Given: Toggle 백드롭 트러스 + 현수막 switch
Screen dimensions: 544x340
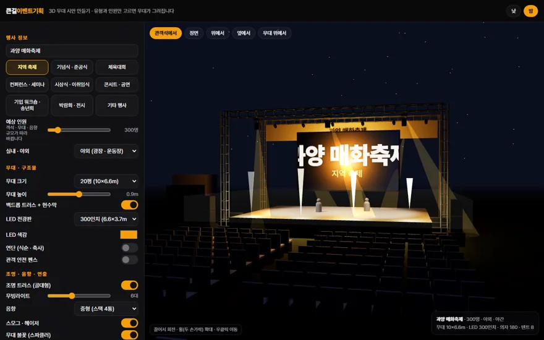Looking at the screenshot, I should pyautogui.click(x=129, y=205).
